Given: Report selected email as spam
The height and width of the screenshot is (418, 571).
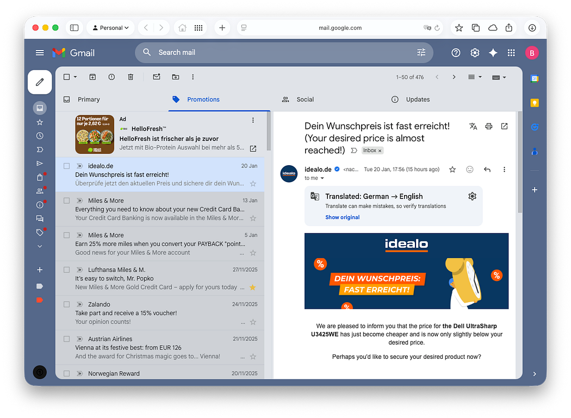Looking at the screenshot, I should coord(111,77).
